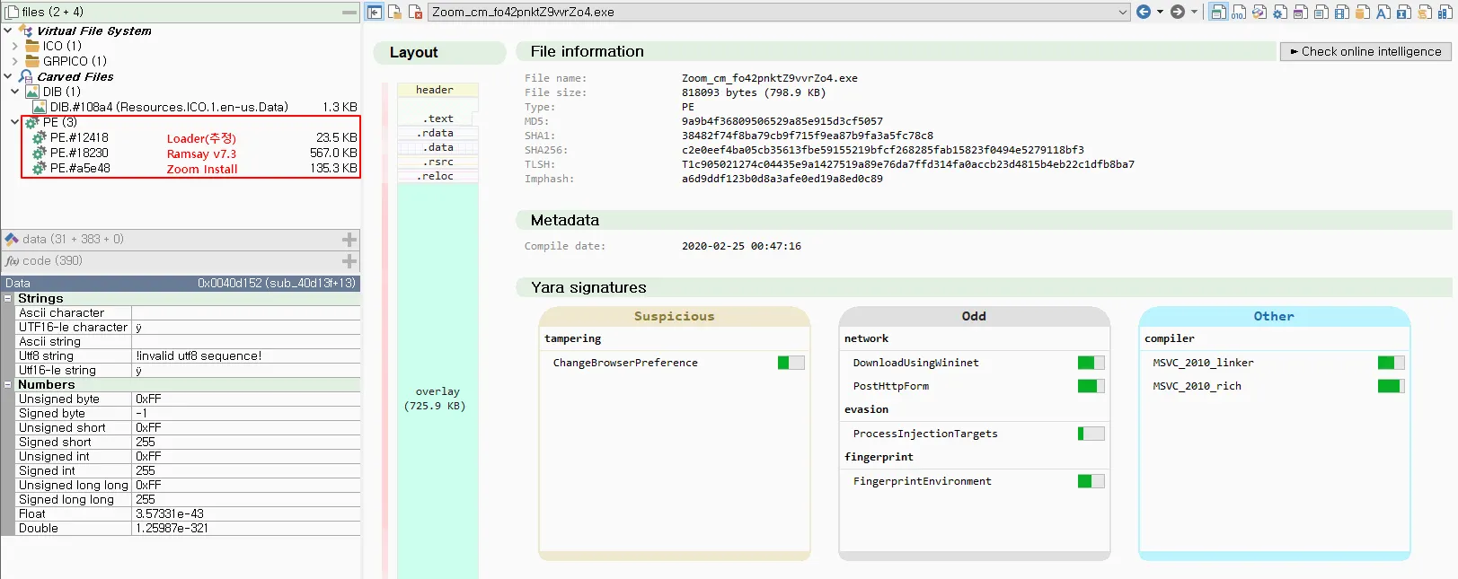This screenshot has width=1458, height=579.
Task: Toggle the DownloadUsingWininet indicator
Action: coord(1091,363)
